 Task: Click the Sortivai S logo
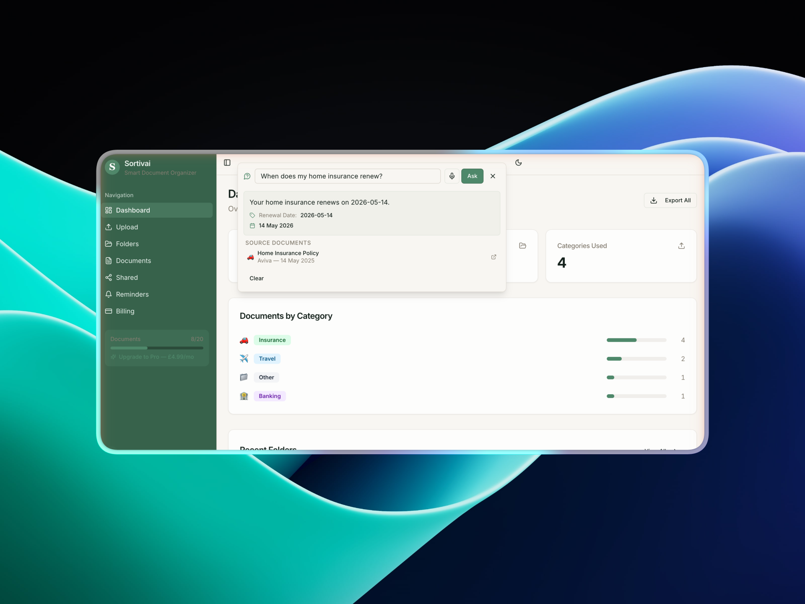(112, 167)
